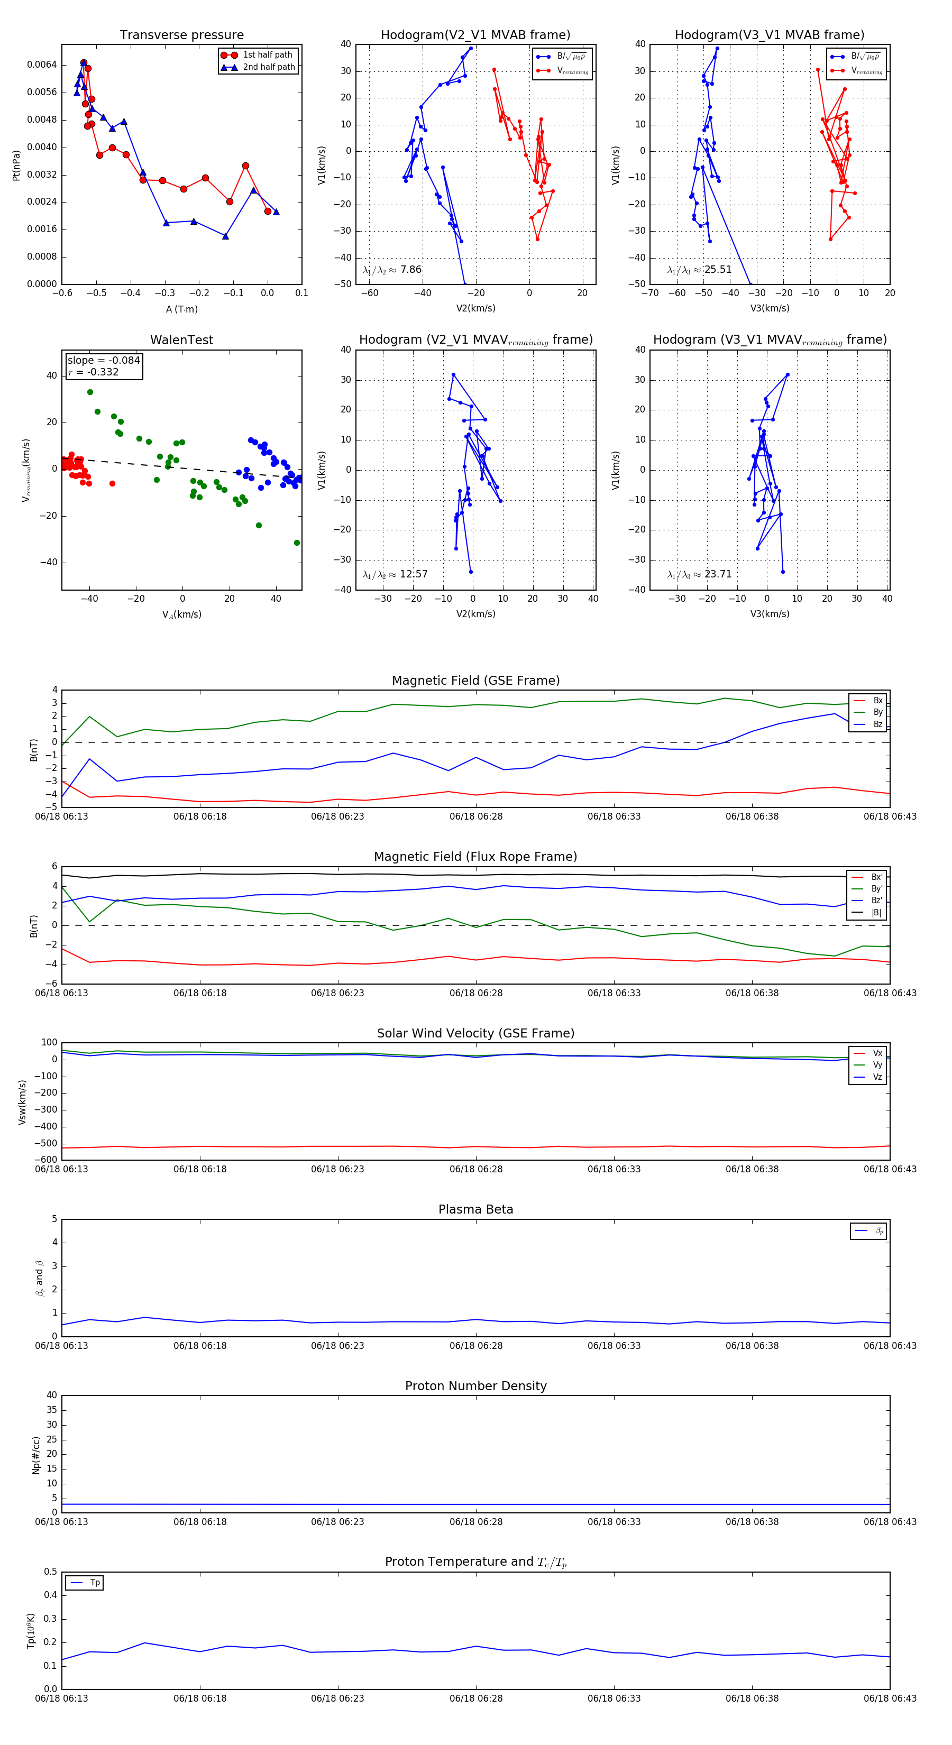Screen dimensions: 952x1745
Task: Click the "Bx" legend entry in GSE magnetic panel
Action: pyautogui.click(x=868, y=701)
